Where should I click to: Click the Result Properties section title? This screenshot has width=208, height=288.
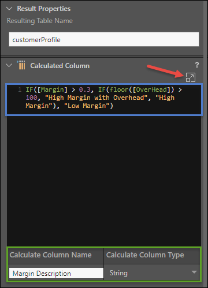pos(44,9)
